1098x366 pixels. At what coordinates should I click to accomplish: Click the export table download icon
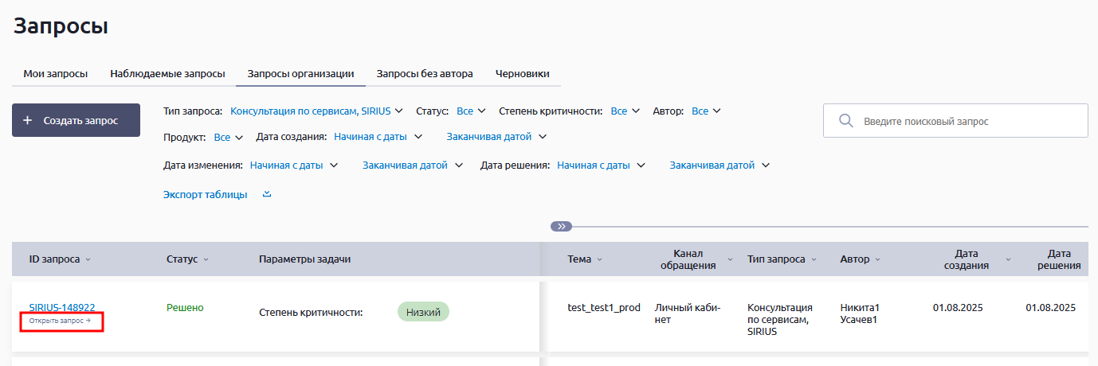(267, 194)
